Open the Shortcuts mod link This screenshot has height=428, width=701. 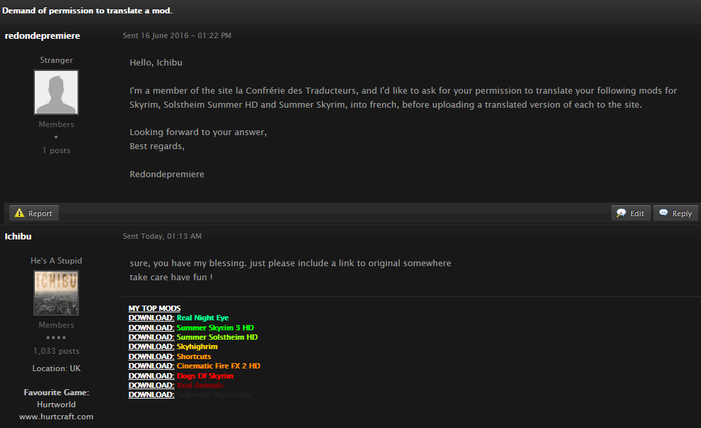click(193, 356)
